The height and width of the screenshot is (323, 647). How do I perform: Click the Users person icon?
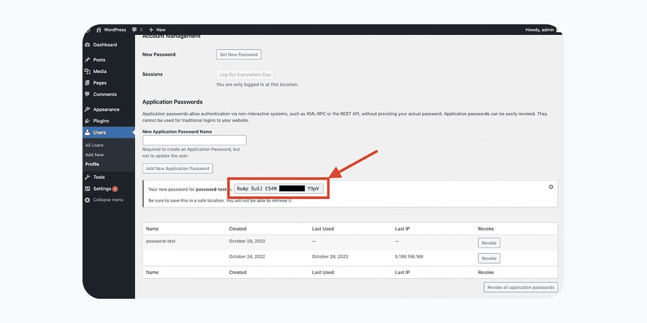click(87, 132)
